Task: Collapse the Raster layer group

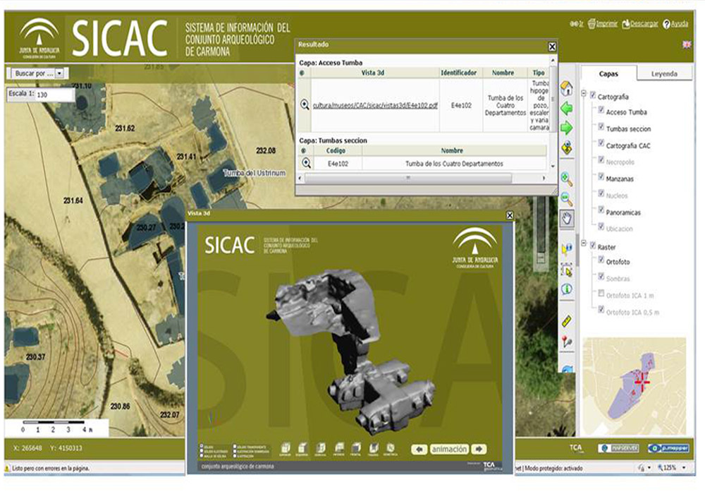Action: (584, 246)
